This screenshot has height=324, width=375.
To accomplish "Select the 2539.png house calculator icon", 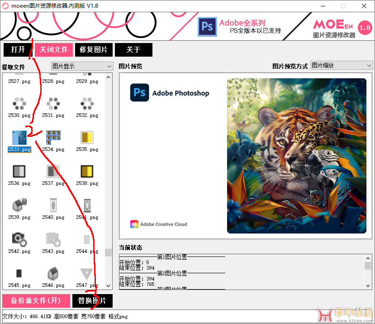I will point(19,205).
